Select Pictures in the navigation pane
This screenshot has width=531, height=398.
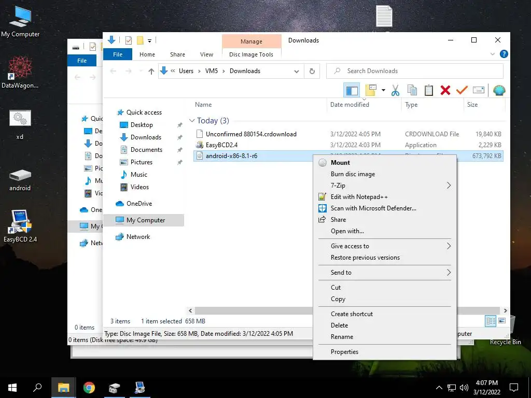(x=141, y=162)
